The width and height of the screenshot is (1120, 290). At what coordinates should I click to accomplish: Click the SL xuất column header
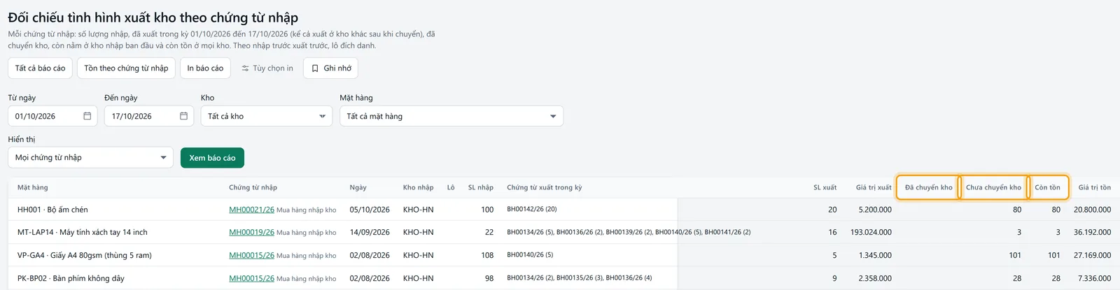pyautogui.click(x=825, y=187)
